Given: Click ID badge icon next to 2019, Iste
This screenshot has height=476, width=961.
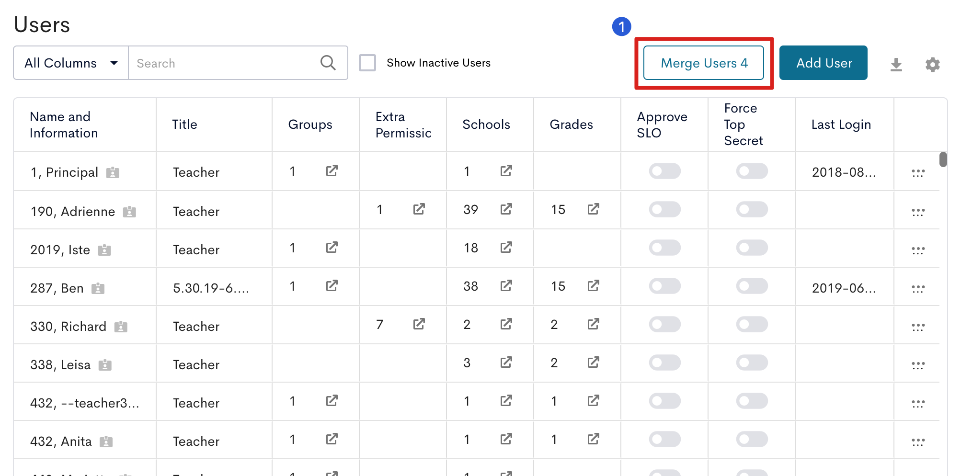Looking at the screenshot, I should click(x=104, y=250).
